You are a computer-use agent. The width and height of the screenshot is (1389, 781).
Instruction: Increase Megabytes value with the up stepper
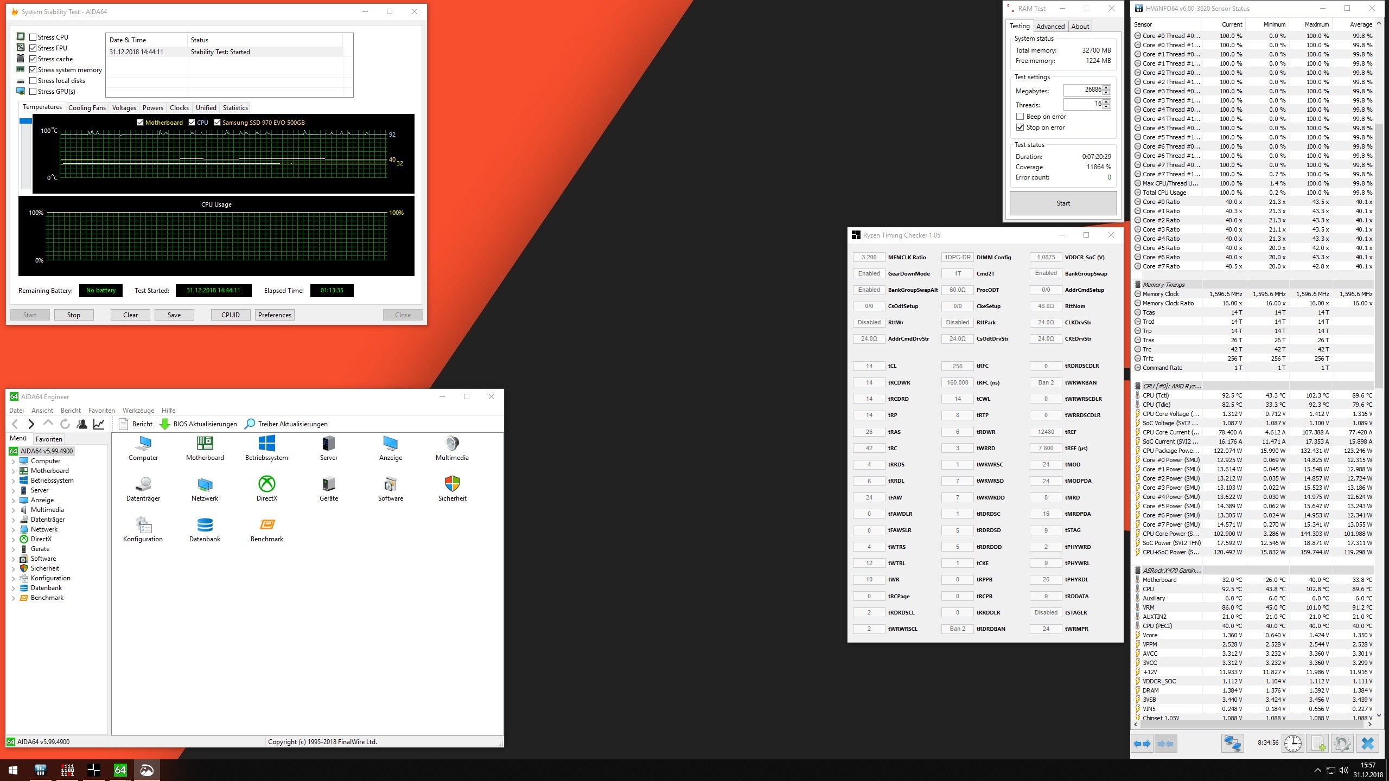click(x=1106, y=88)
